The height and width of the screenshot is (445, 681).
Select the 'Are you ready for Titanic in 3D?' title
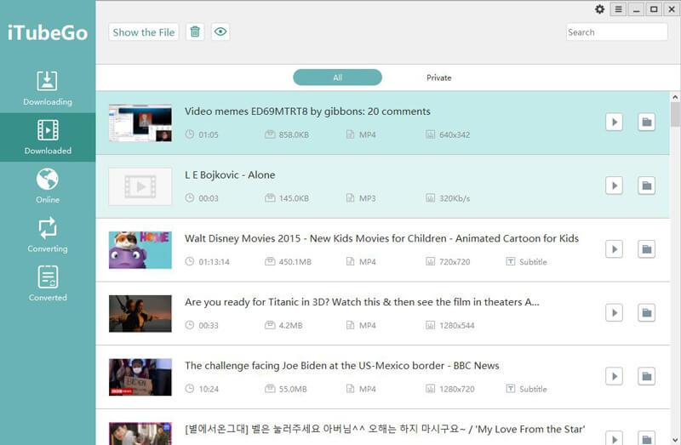pyautogui.click(x=362, y=302)
